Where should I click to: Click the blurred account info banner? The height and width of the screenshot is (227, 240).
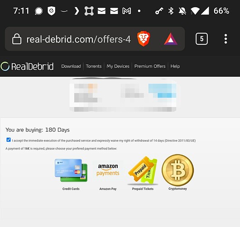123,95
